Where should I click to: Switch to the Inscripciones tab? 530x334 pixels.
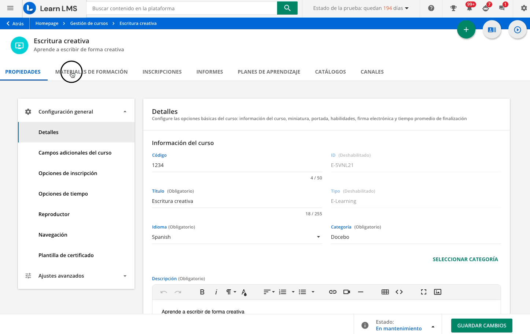162,72
